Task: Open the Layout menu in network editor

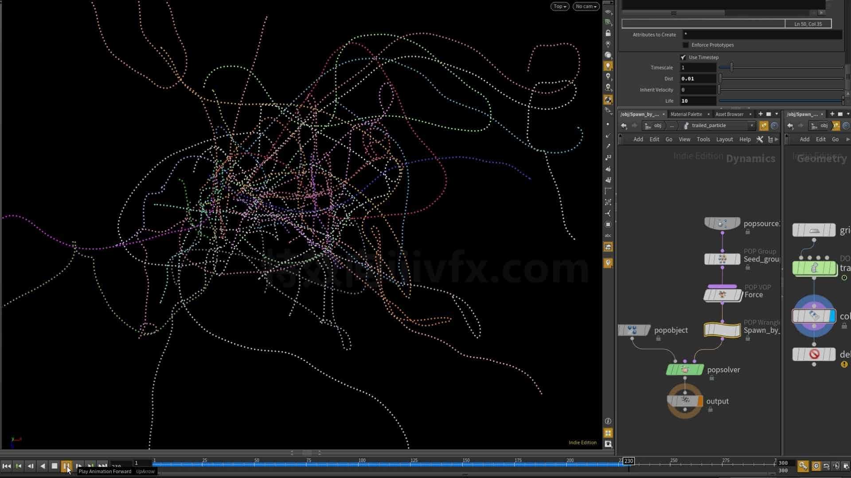Action: click(x=725, y=139)
